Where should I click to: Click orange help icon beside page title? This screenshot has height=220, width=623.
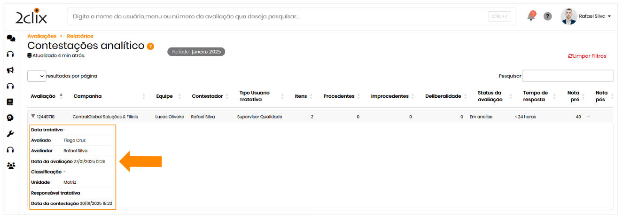pos(150,46)
